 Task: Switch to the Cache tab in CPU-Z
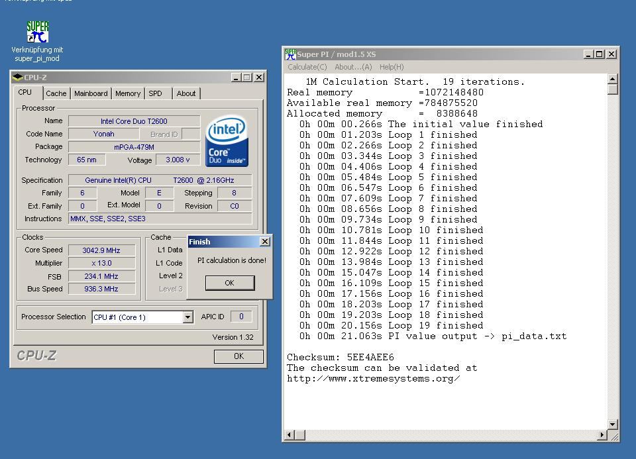pos(56,93)
